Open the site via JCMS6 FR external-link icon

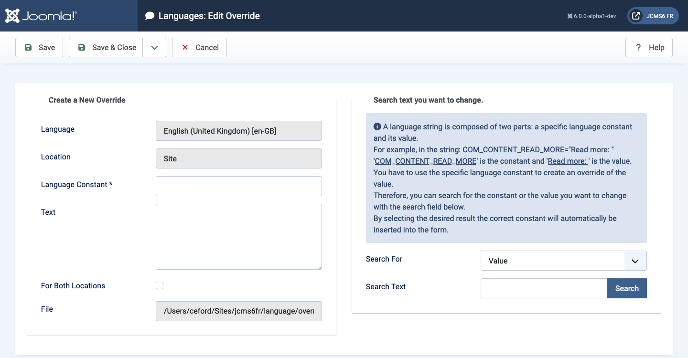pyautogui.click(x=636, y=16)
